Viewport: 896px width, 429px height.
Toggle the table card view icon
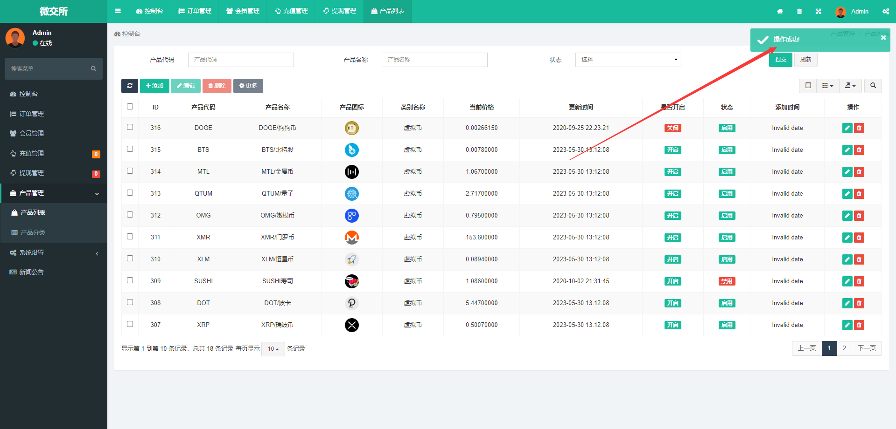click(808, 86)
